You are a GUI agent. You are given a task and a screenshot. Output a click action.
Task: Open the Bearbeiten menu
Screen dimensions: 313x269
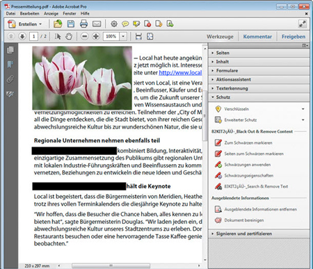click(x=29, y=13)
